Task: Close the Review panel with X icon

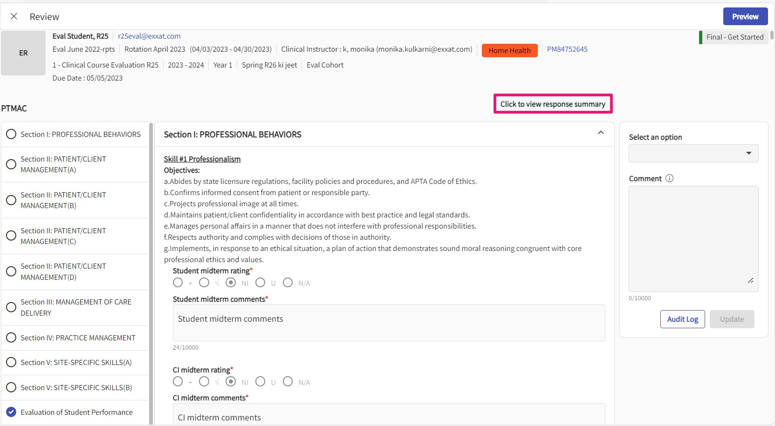Action: [14, 16]
